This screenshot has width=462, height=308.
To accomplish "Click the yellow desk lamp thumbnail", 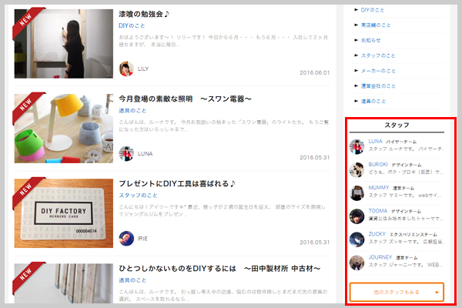I will 64,129.
